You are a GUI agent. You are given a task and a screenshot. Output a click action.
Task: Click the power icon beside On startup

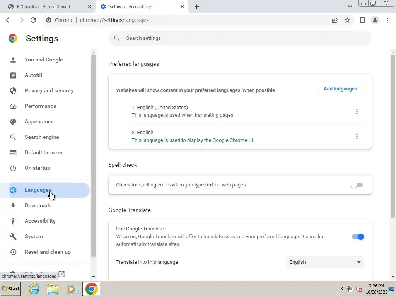pos(13,168)
